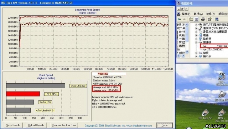Click the Save Results button
Image resolution: width=228 pixels, height=129 pixels.
(13, 125)
